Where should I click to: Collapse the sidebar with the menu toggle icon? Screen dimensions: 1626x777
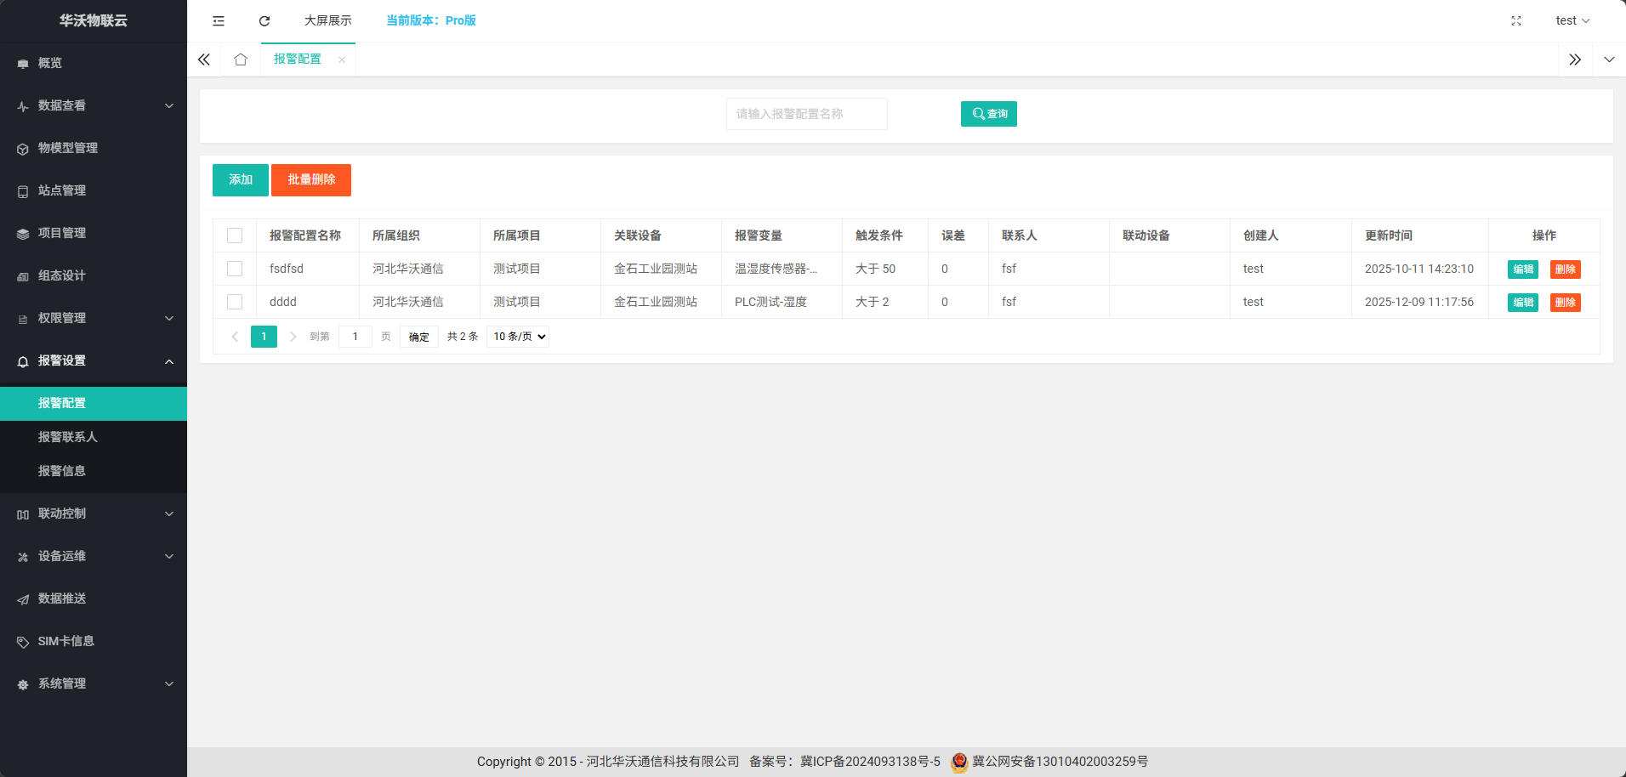pos(219,20)
